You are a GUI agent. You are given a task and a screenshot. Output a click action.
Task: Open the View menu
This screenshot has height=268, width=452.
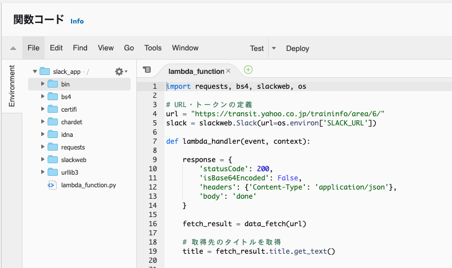pos(106,48)
